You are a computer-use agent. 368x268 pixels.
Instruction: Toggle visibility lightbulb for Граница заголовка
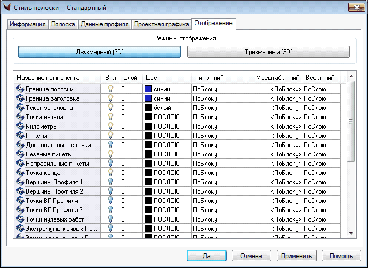click(x=110, y=98)
